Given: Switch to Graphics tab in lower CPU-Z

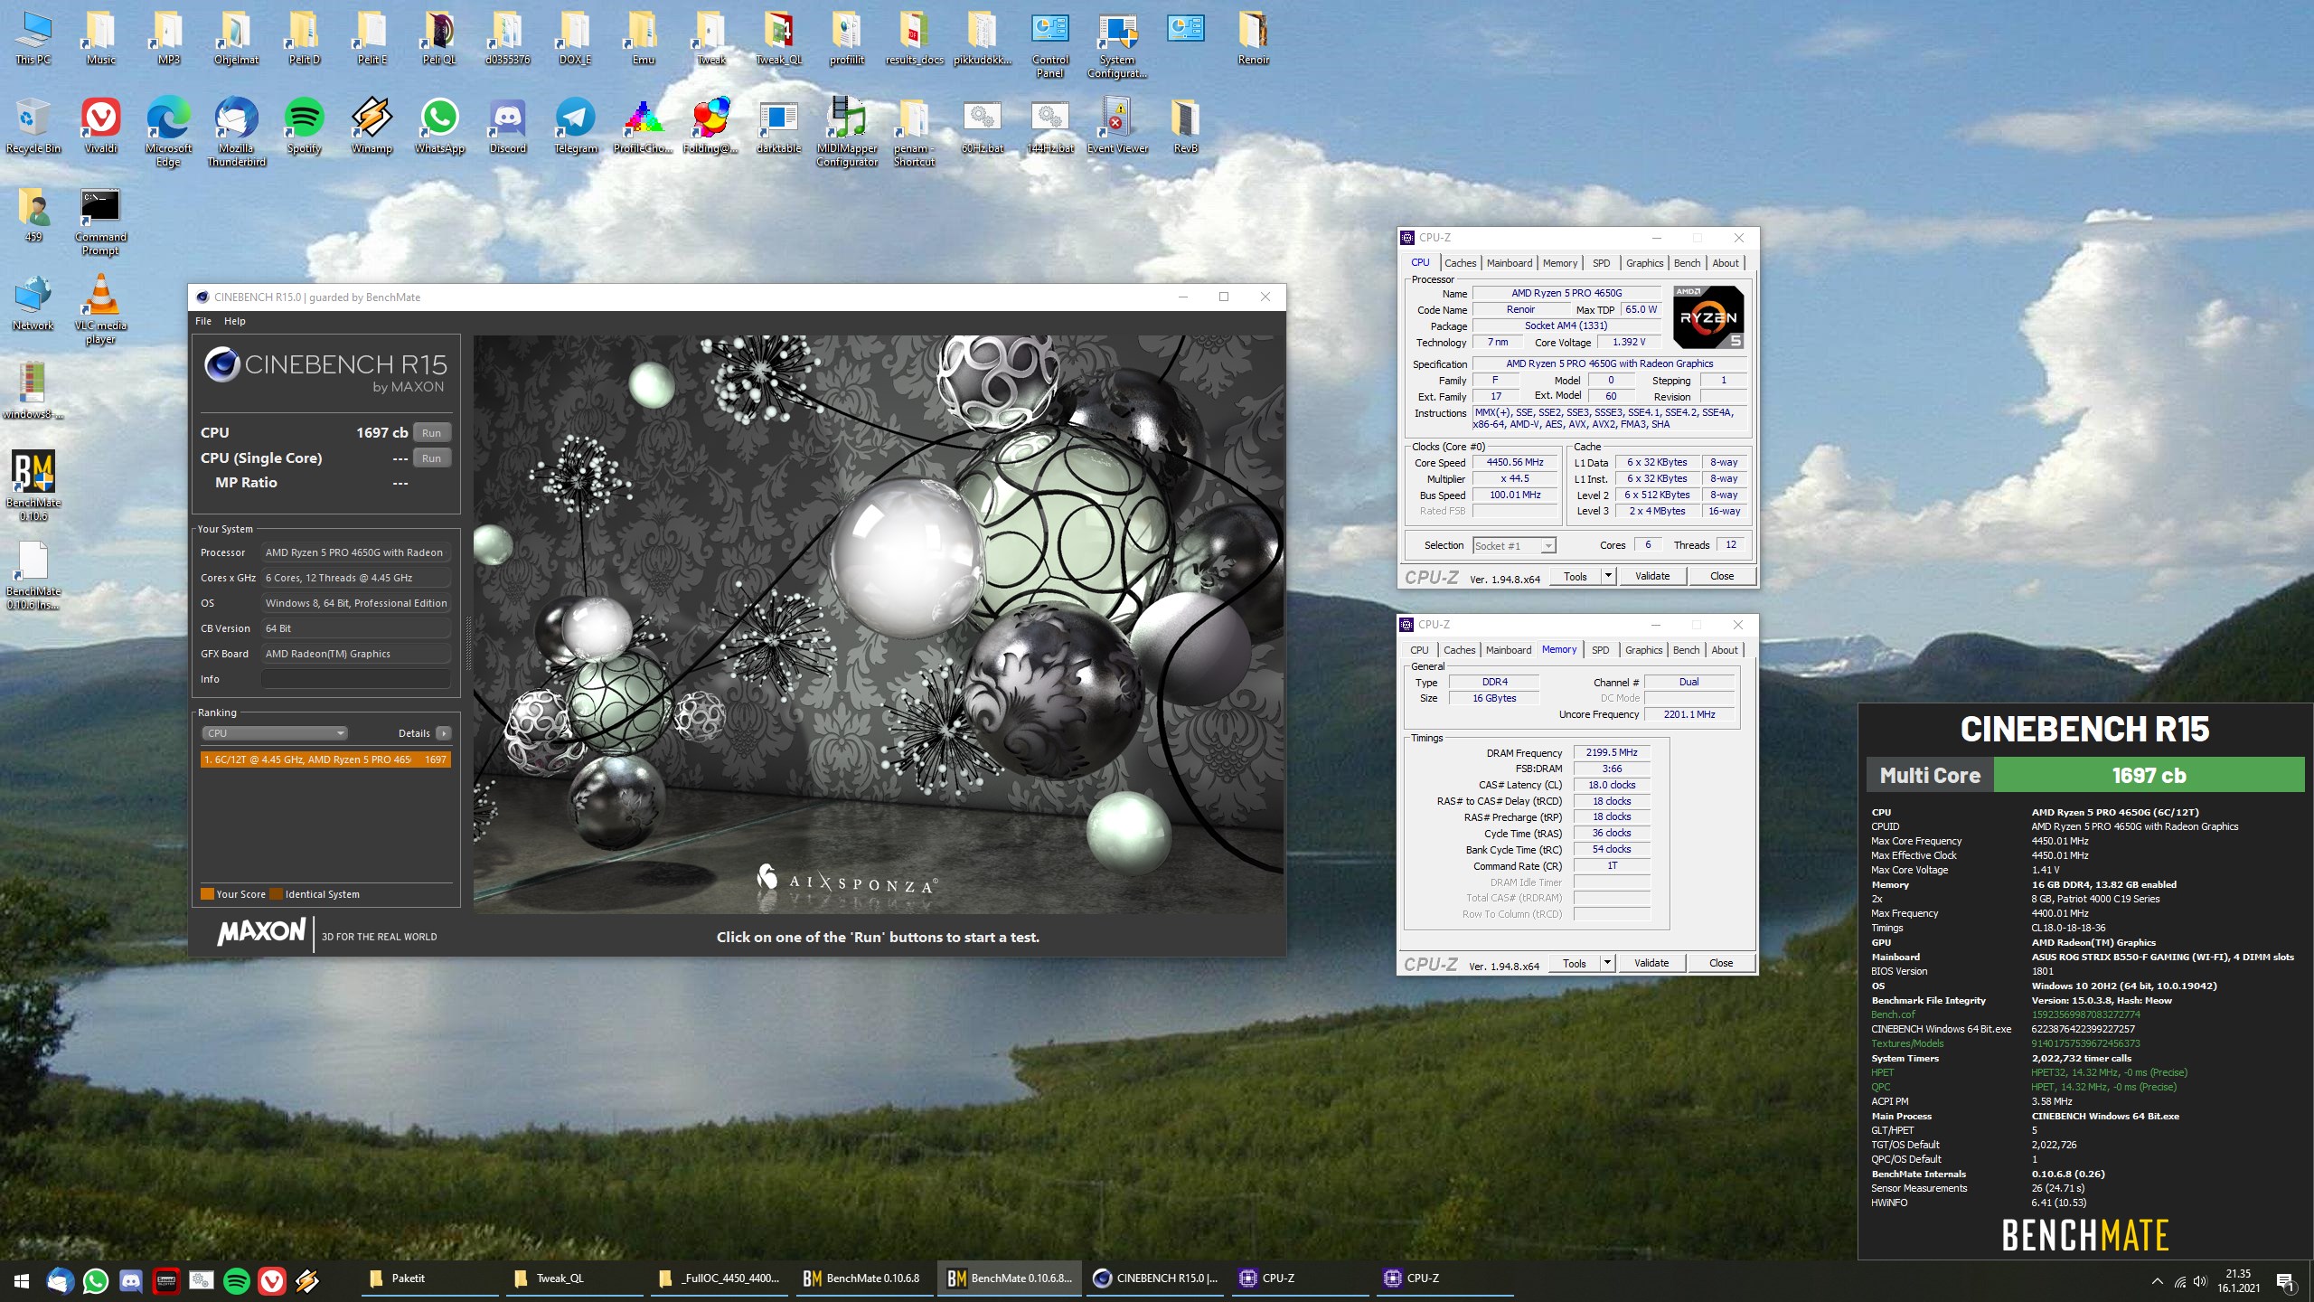Looking at the screenshot, I should pos(1643,650).
